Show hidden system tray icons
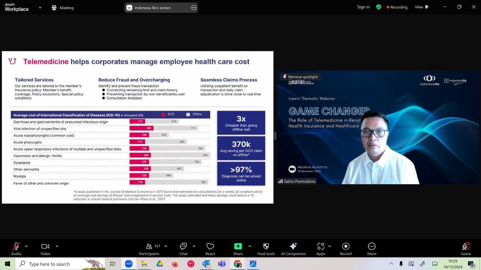481x270 pixels. click(391, 264)
